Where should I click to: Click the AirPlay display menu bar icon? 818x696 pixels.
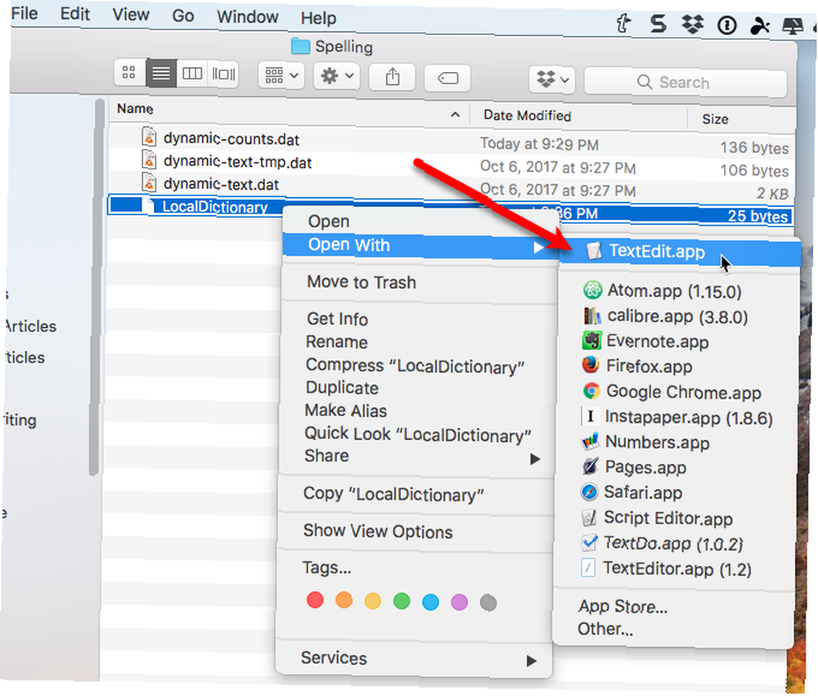[793, 25]
